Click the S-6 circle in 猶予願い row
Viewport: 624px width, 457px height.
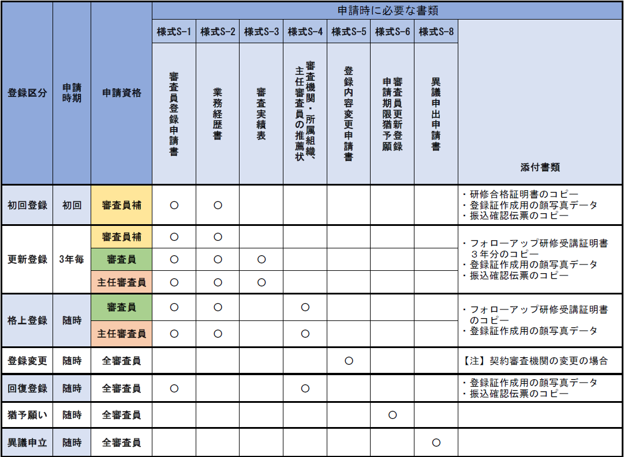tap(393, 415)
